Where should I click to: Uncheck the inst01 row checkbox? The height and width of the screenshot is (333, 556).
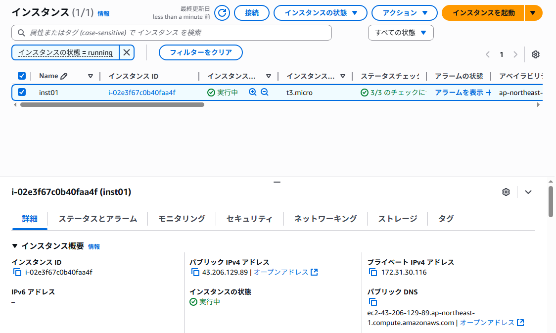[x=22, y=92]
